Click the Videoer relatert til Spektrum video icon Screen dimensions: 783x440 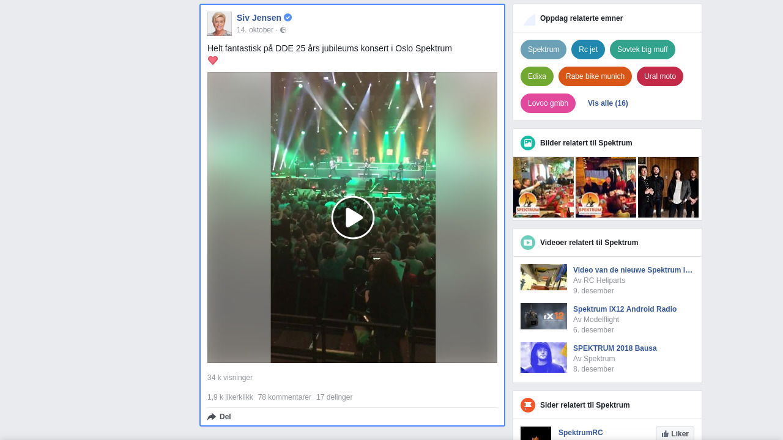[x=528, y=243]
